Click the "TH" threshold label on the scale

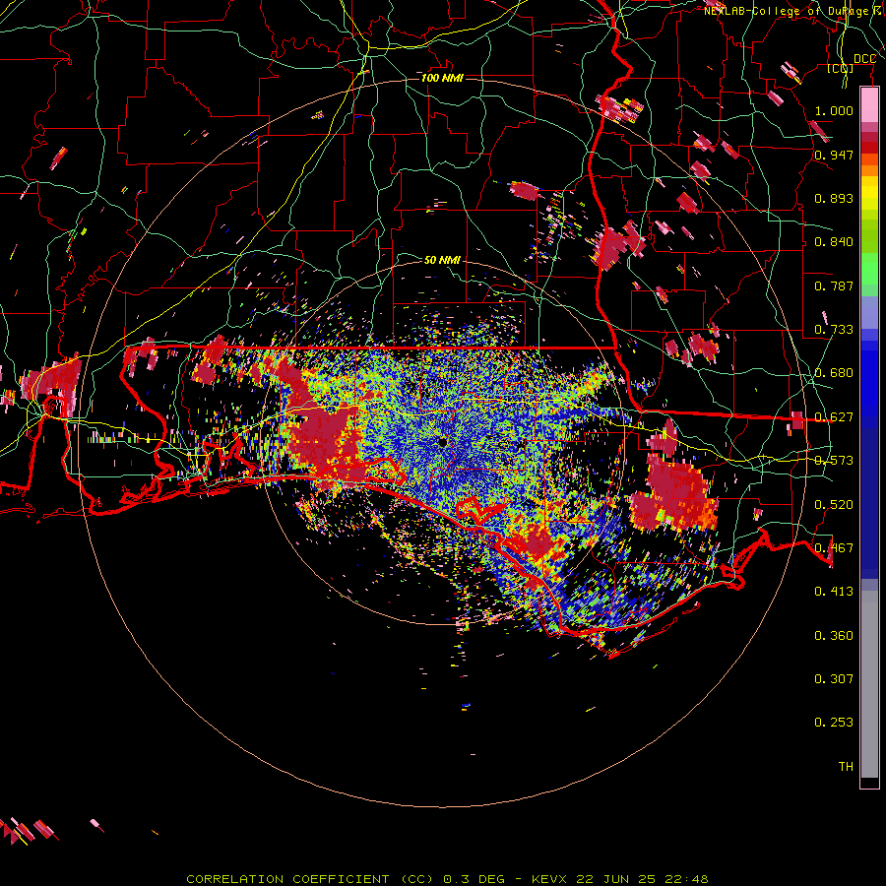[846, 767]
